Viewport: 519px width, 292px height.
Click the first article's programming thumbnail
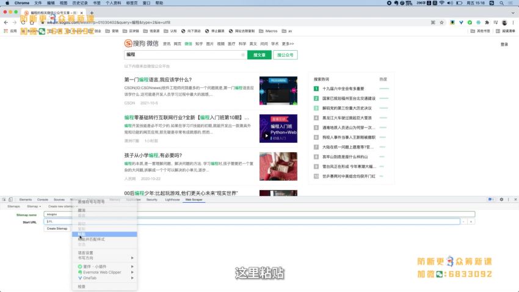[278, 90]
